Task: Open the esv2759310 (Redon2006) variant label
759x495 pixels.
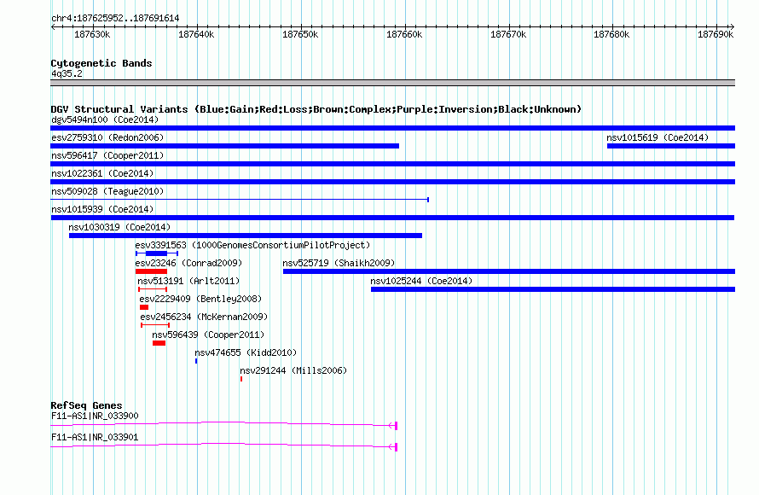Action: click(107, 137)
